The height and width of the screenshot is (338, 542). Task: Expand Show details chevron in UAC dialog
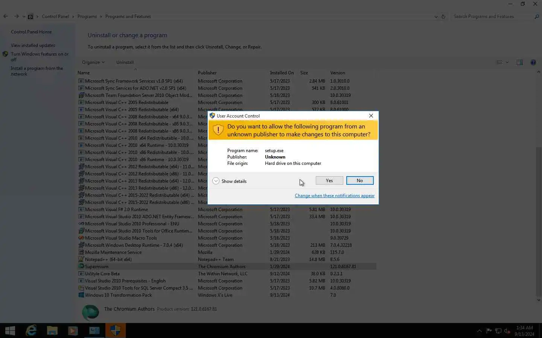click(x=216, y=181)
